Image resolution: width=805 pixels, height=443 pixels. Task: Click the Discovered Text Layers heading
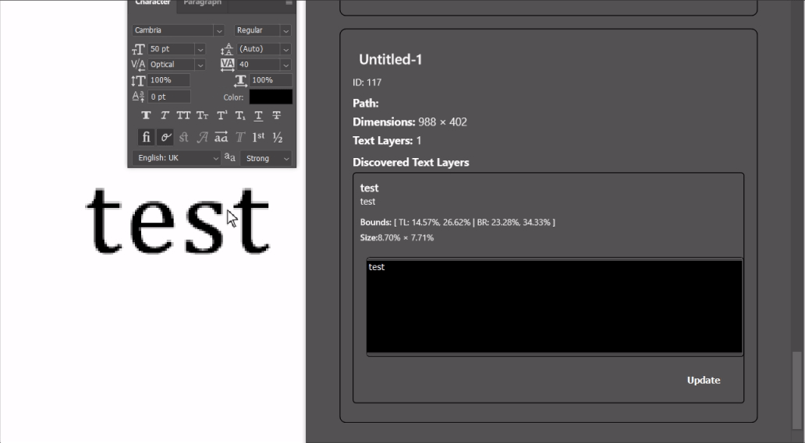pyautogui.click(x=411, y=163)
